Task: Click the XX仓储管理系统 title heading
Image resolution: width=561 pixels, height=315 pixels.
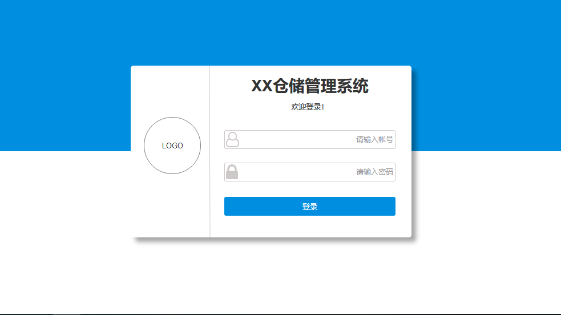Action: coord(310,86)
